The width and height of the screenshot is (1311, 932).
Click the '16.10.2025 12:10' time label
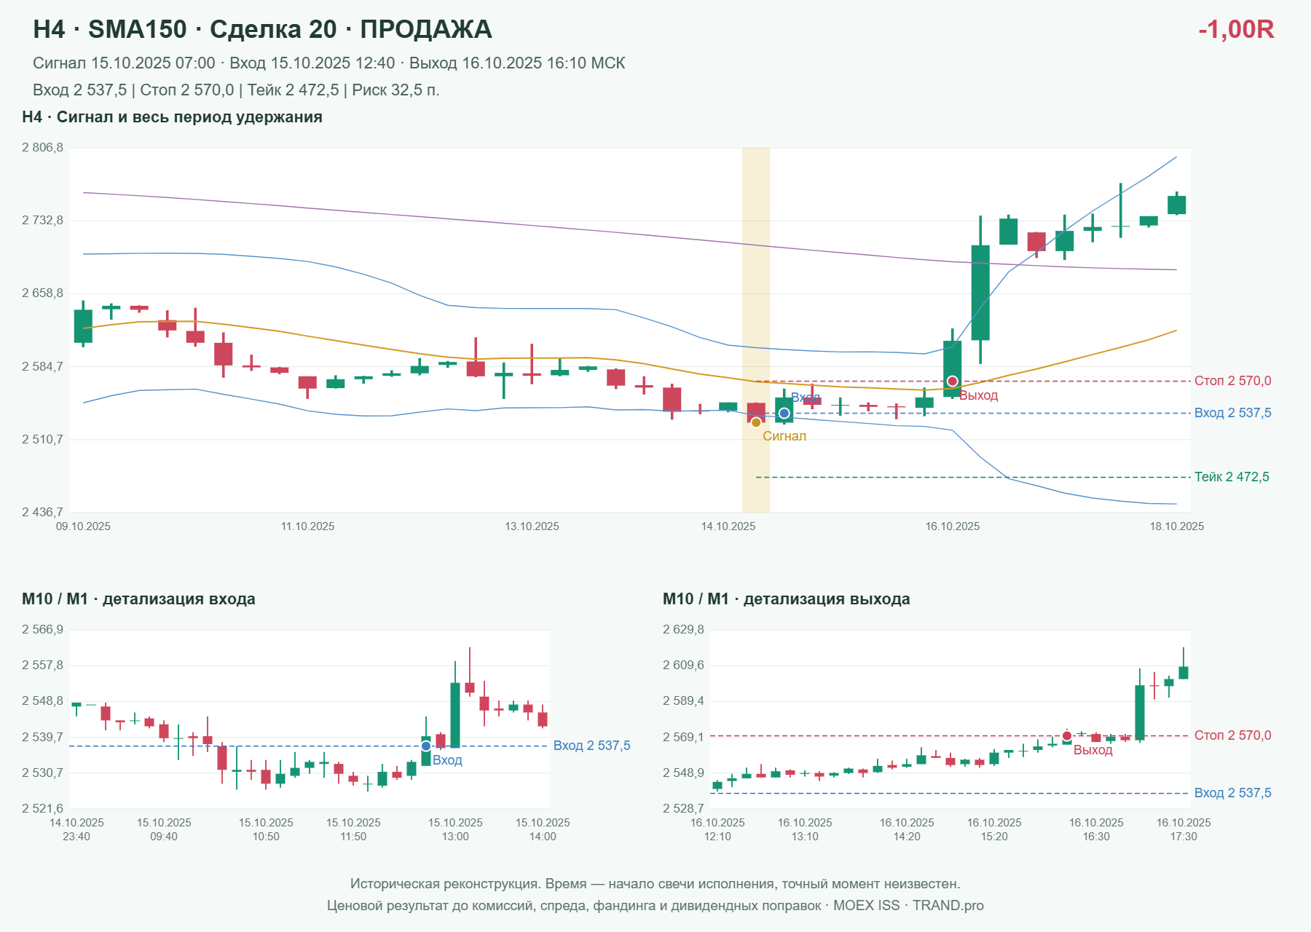717,829
